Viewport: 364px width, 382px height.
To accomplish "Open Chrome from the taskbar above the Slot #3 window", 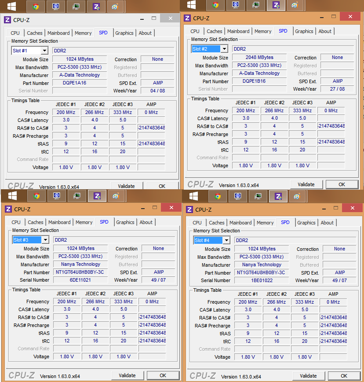I will pyautogui.click(x=36, y=196).
